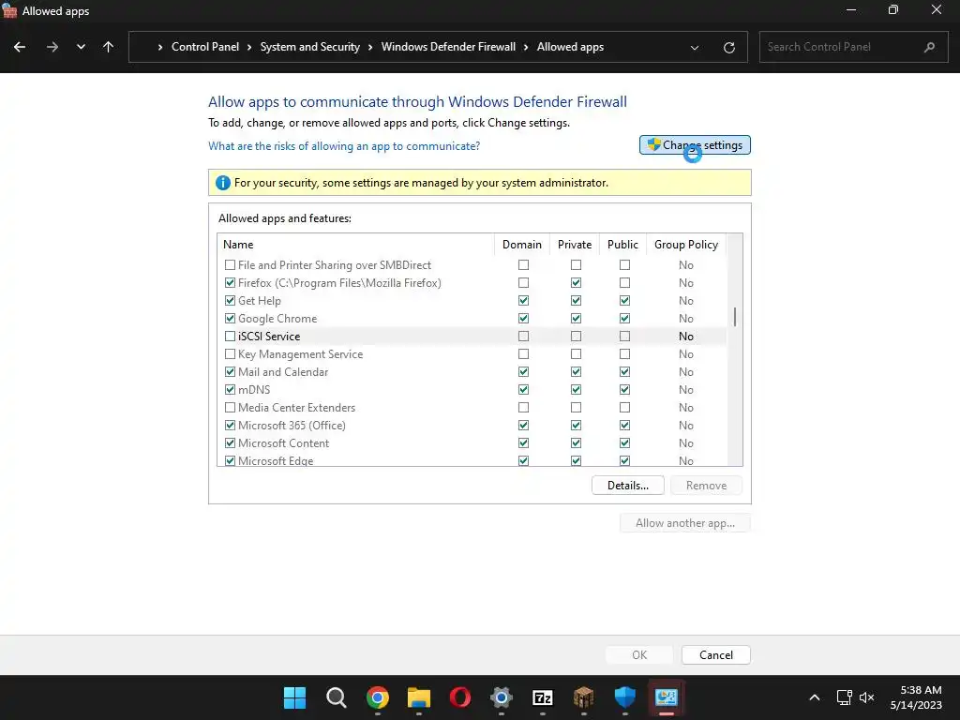Viewport: 960px width, 720px height.
Task: Open File Explorer from taskbar
Action: 419,697
